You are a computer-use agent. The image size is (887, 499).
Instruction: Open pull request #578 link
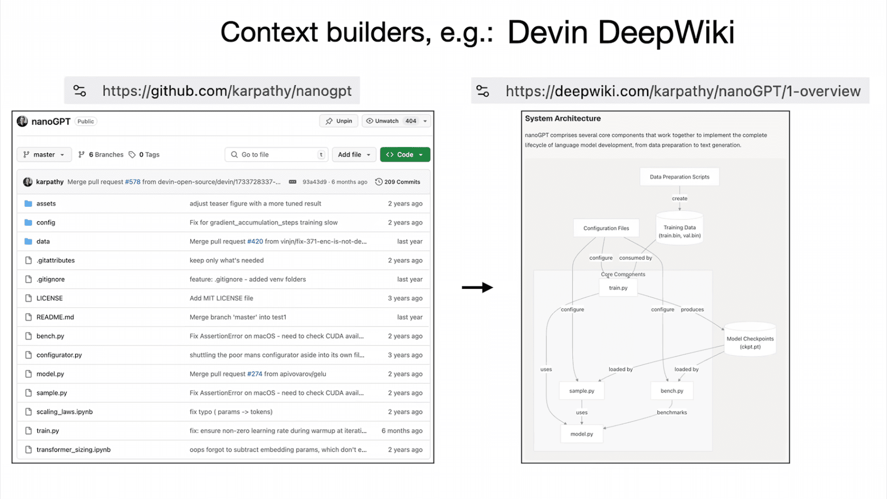coord(133,182)
